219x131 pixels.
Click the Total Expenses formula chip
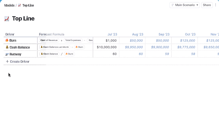(73, 40)
